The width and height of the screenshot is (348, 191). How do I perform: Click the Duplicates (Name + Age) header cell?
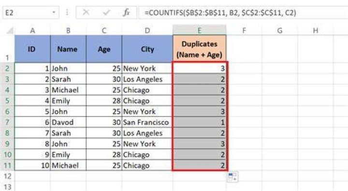[x=199, y=49]
